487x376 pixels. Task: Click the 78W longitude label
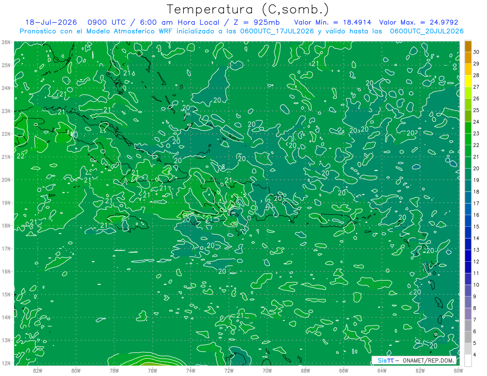[114, 370]
